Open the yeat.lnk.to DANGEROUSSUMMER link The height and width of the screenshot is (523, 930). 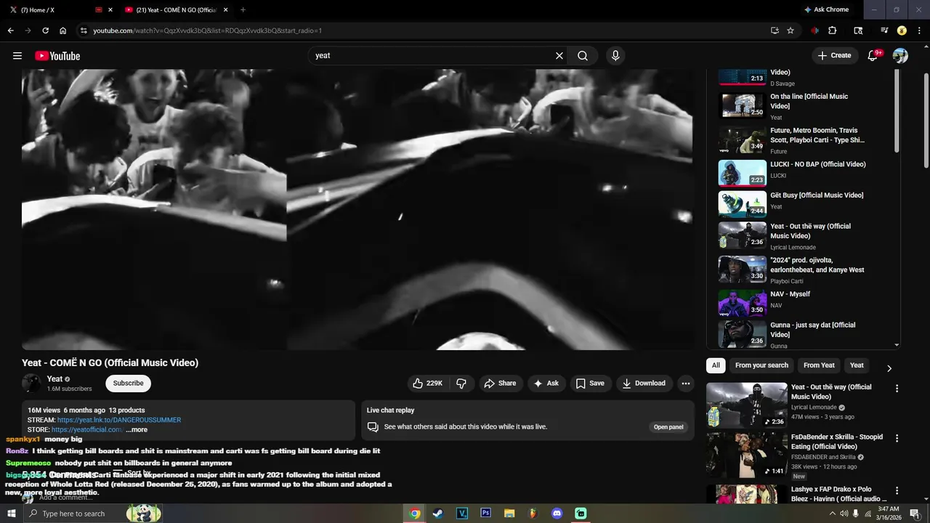pyautogui.click(x=119, y=420)
